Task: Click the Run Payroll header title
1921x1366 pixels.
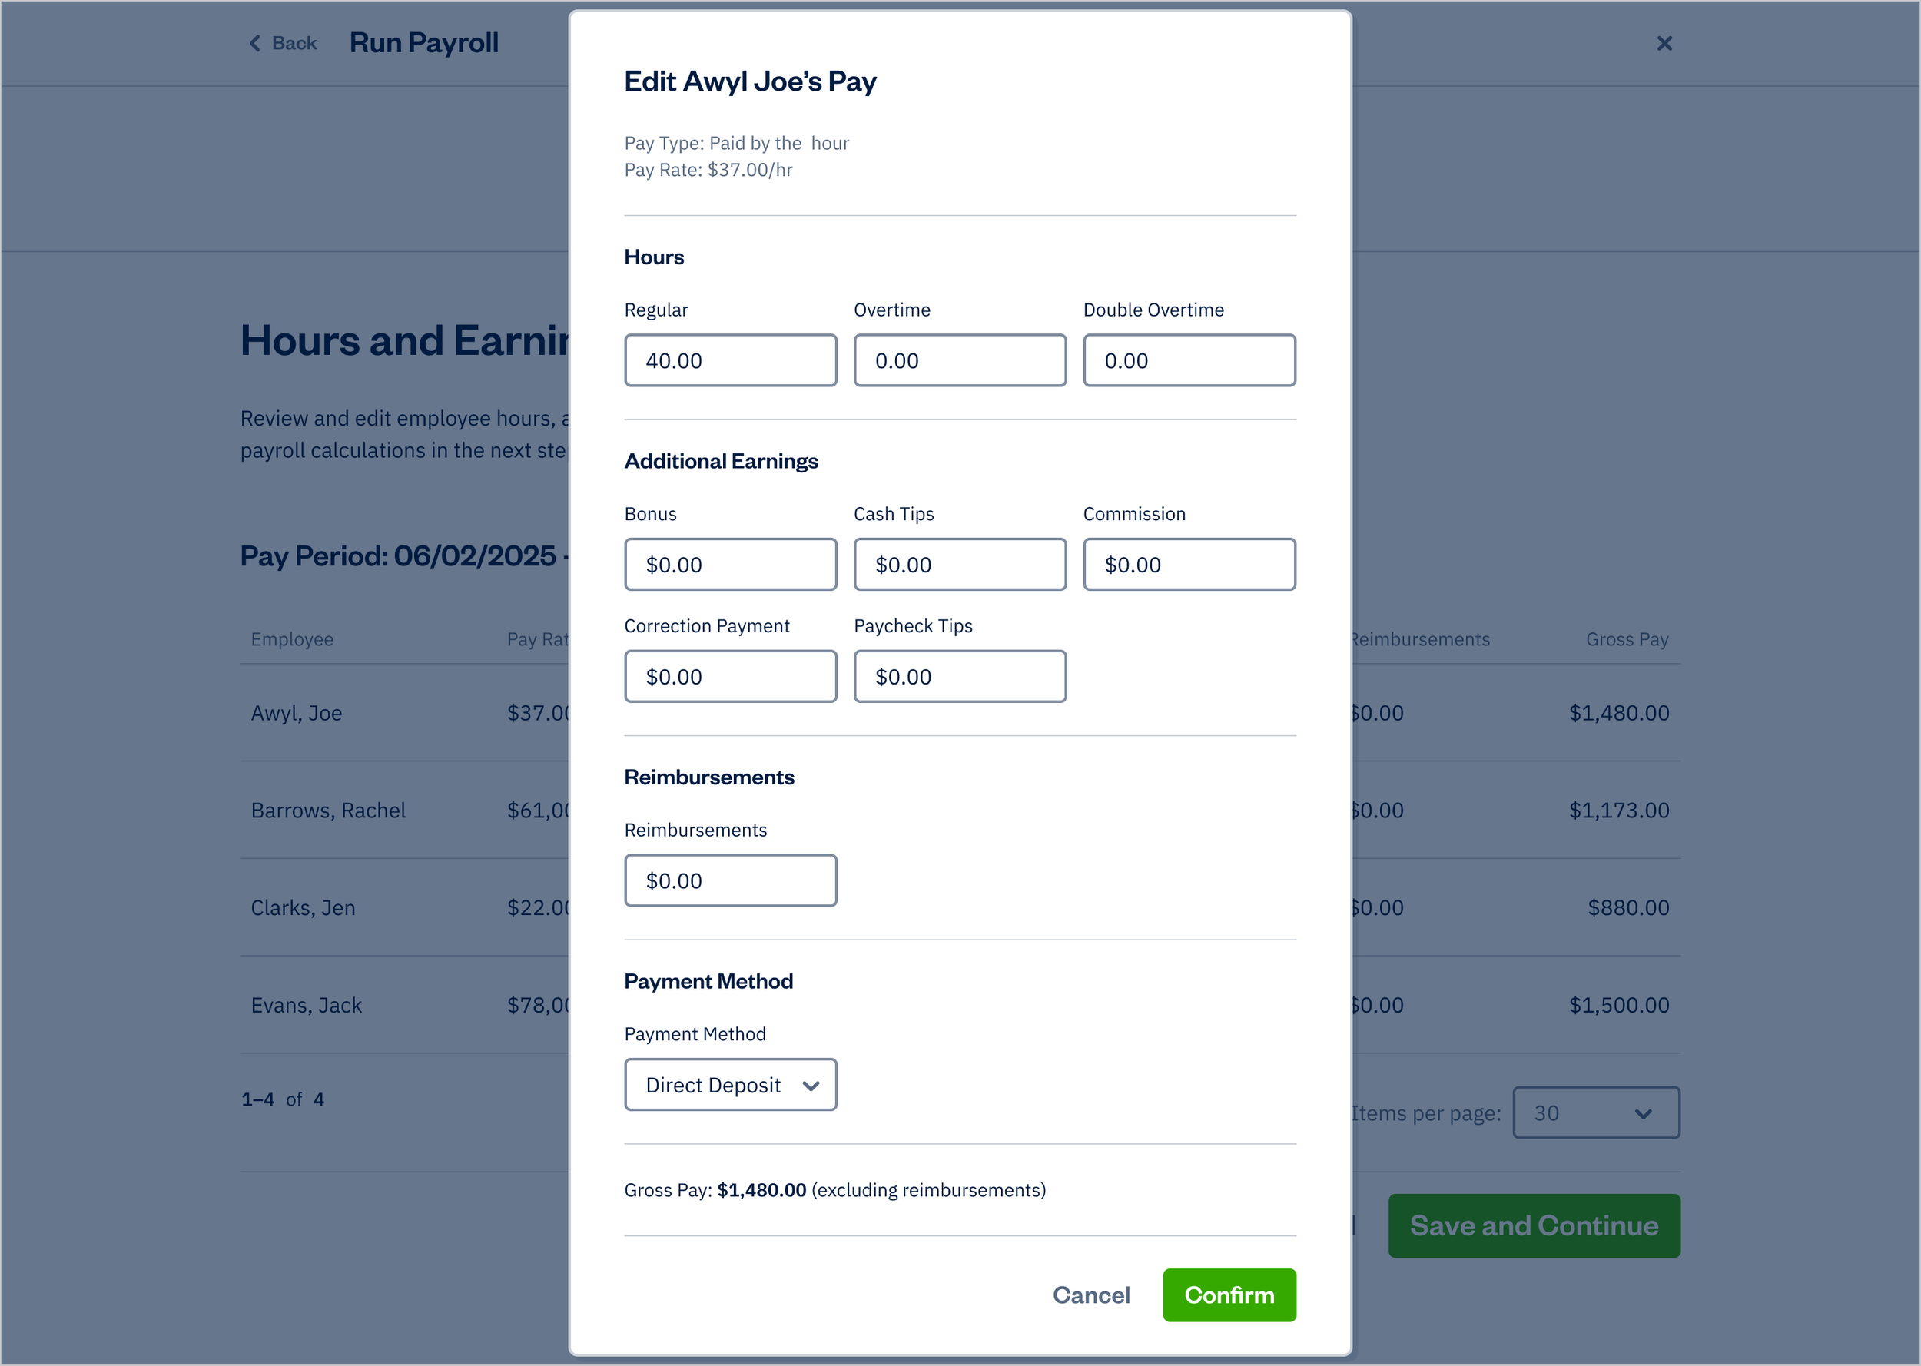Action: [424, 42]
